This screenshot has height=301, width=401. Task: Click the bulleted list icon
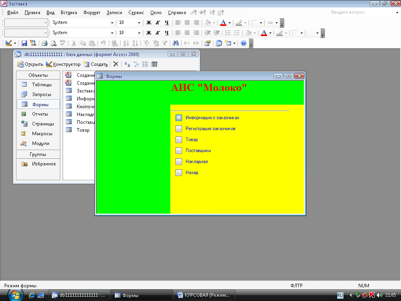click(237, 33)
